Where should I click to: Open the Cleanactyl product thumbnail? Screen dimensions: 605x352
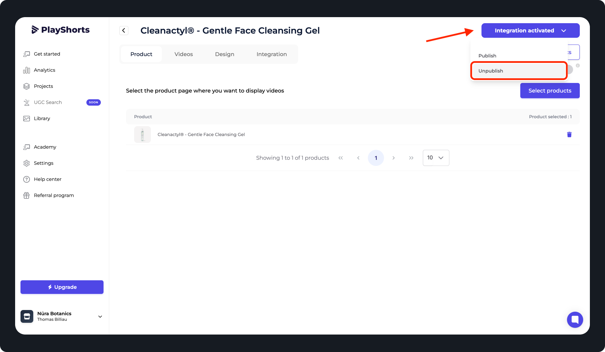coord(143,135)
